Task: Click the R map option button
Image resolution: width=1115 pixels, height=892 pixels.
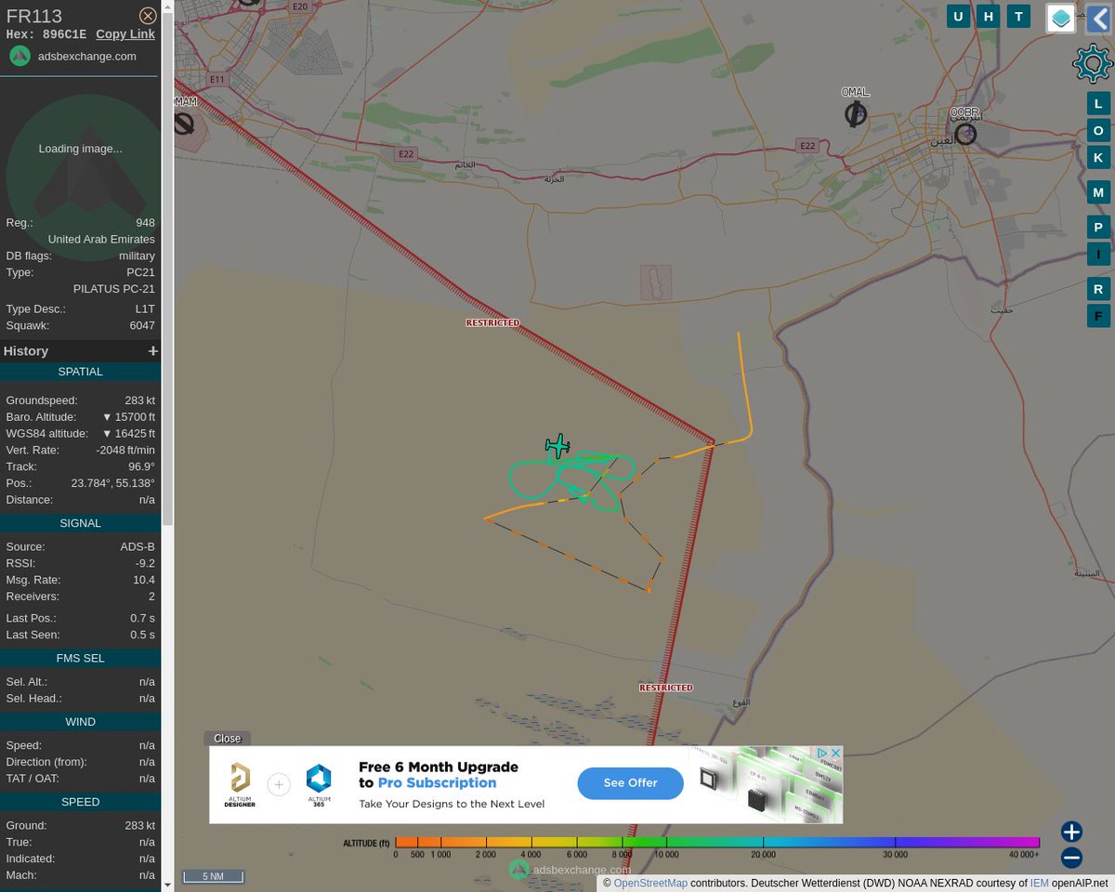Action: 1098,289
